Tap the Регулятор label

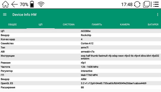point(7,71)
